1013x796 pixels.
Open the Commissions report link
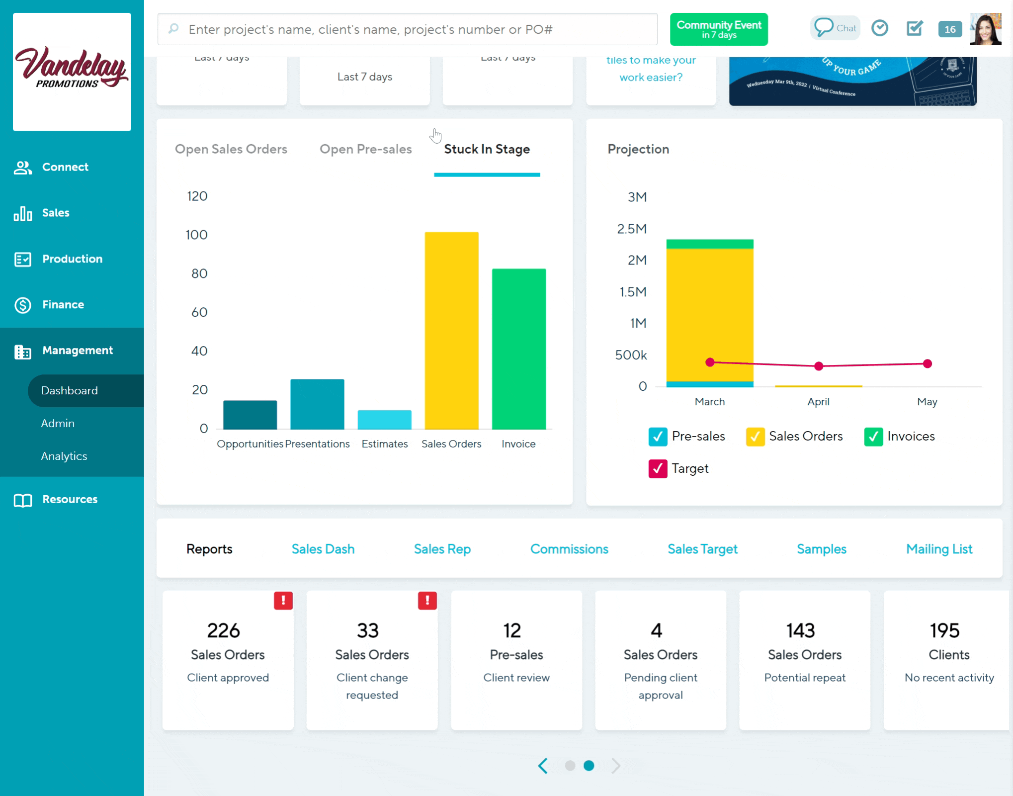(569, 549)
